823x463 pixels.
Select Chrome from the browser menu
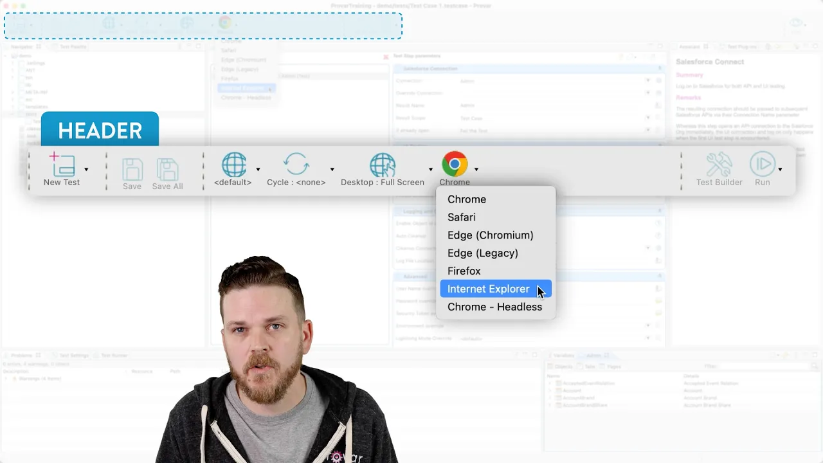496,199
